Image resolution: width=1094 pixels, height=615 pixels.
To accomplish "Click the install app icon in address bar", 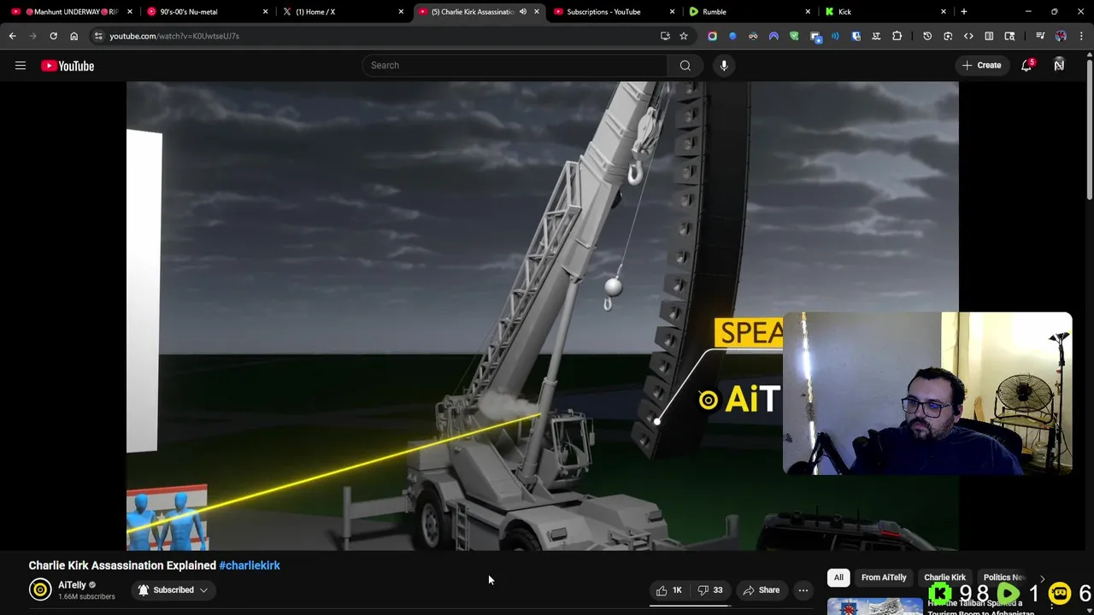I will coord(665,36).
